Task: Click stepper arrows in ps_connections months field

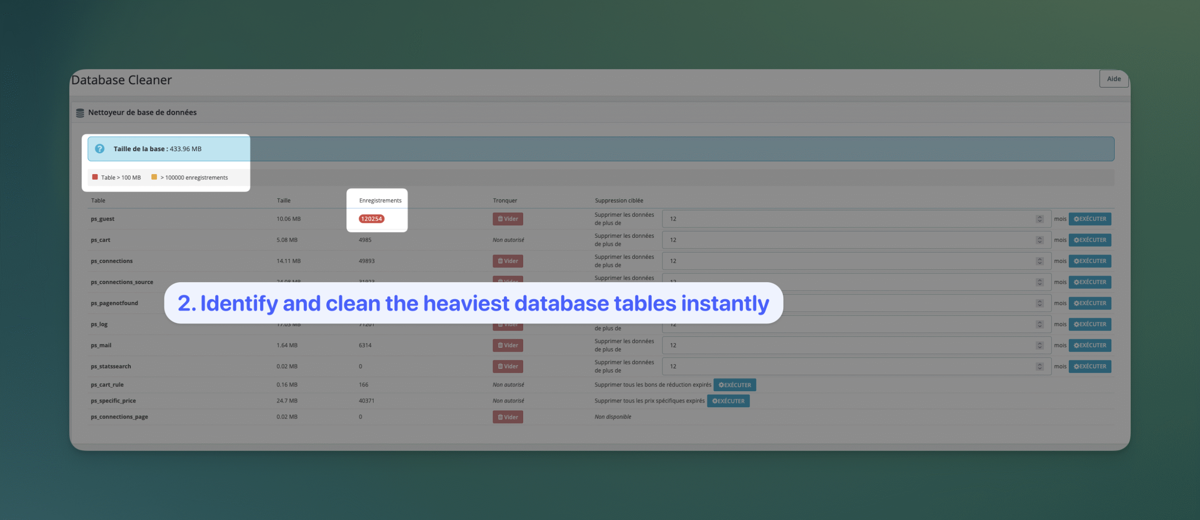Action: pyautogui.click(x=1039, y=261)
